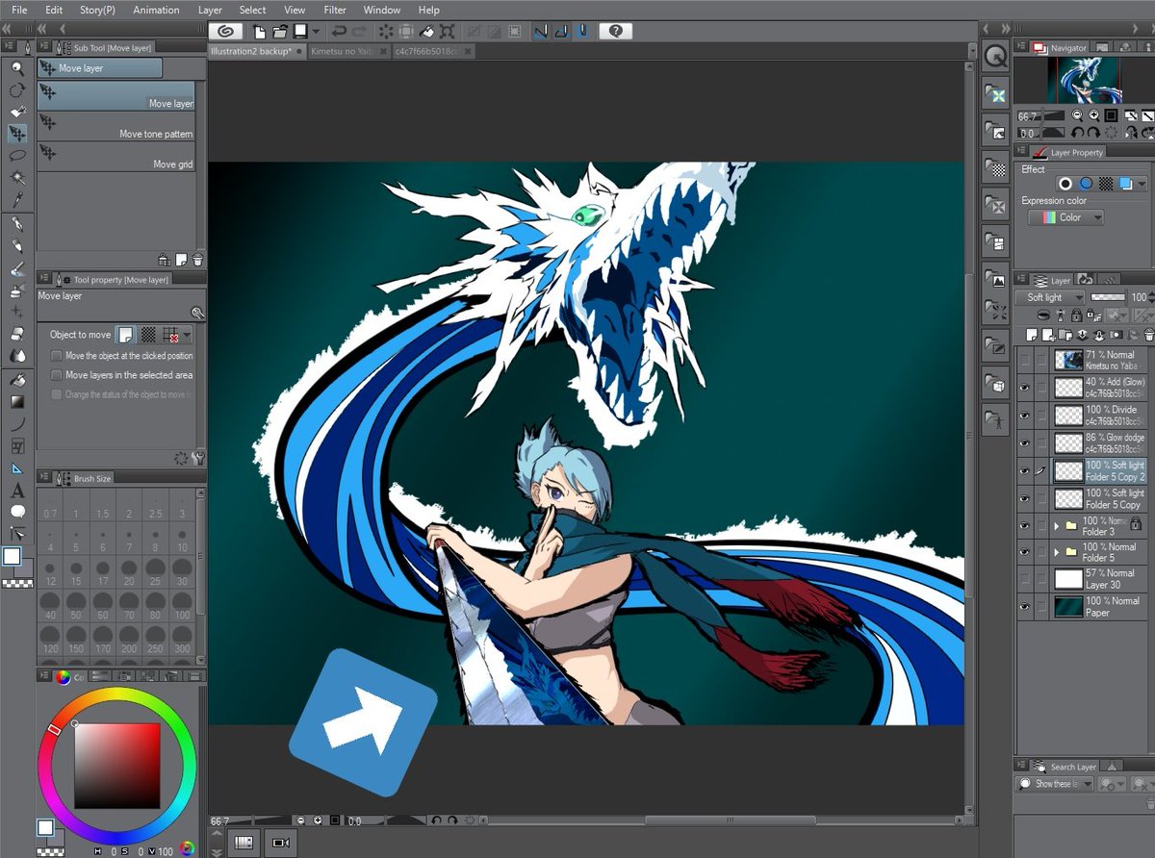Check Move the object at clicked position
The height and width of the screenshot is (858, 1155).
pos(57,356)
